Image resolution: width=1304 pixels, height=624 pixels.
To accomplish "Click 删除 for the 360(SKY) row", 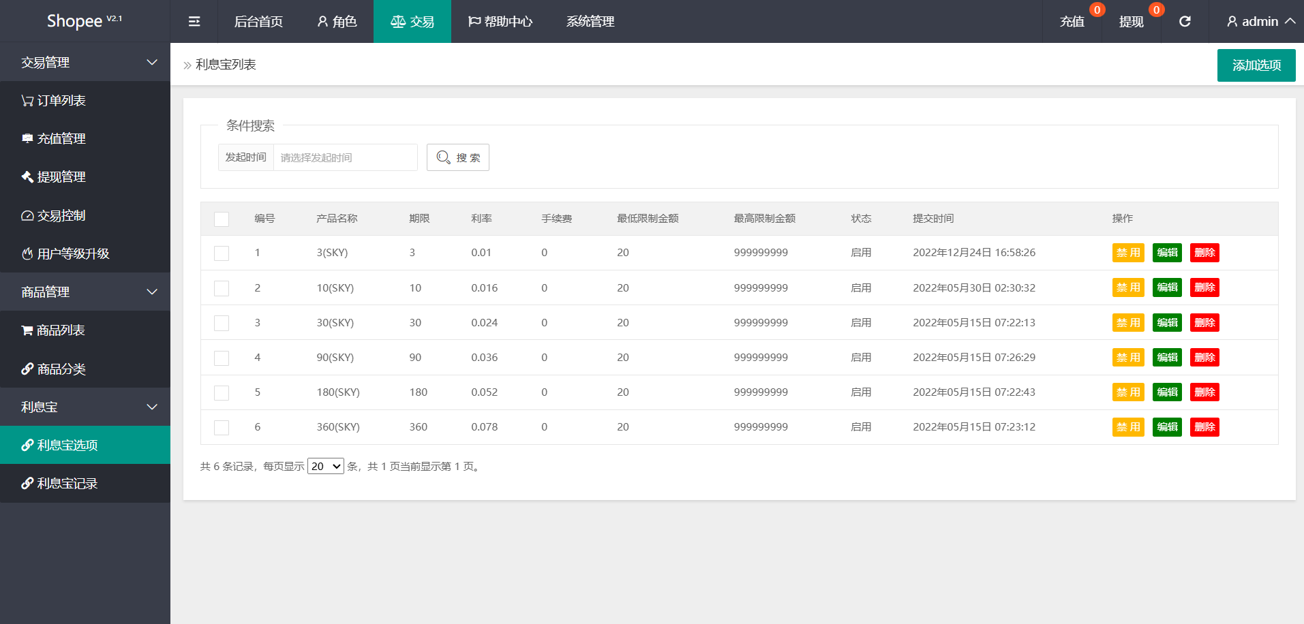I will [1204, 427].
